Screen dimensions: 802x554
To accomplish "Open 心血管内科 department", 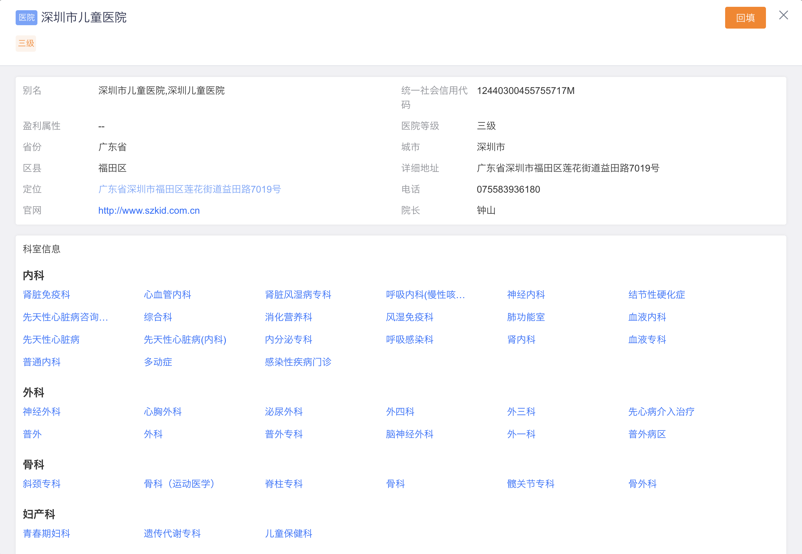I will [168, 295].
